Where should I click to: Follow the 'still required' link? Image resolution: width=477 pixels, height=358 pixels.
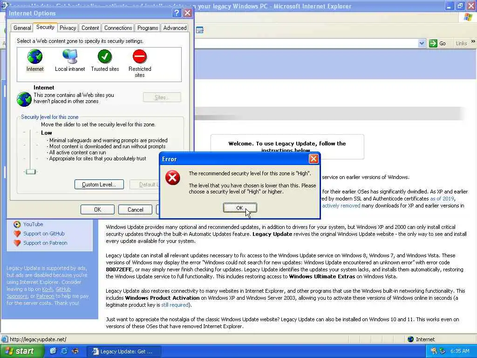click(175, 305)
